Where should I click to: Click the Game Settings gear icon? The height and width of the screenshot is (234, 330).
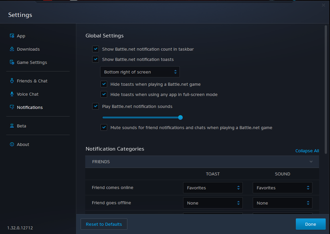pyautogui.click(x=12, y=62)
